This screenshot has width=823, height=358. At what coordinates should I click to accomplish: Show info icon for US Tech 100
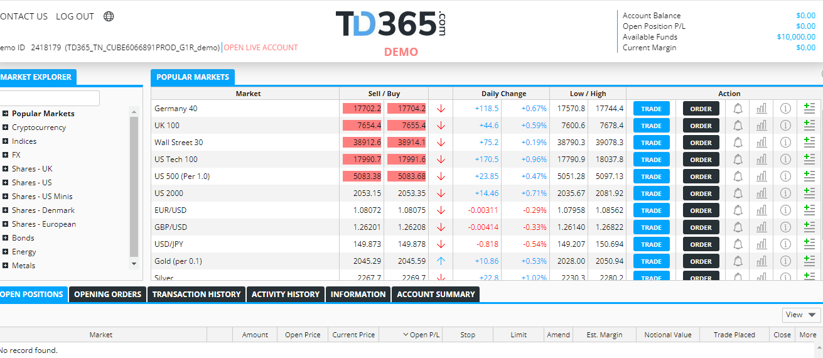point(785,160)
